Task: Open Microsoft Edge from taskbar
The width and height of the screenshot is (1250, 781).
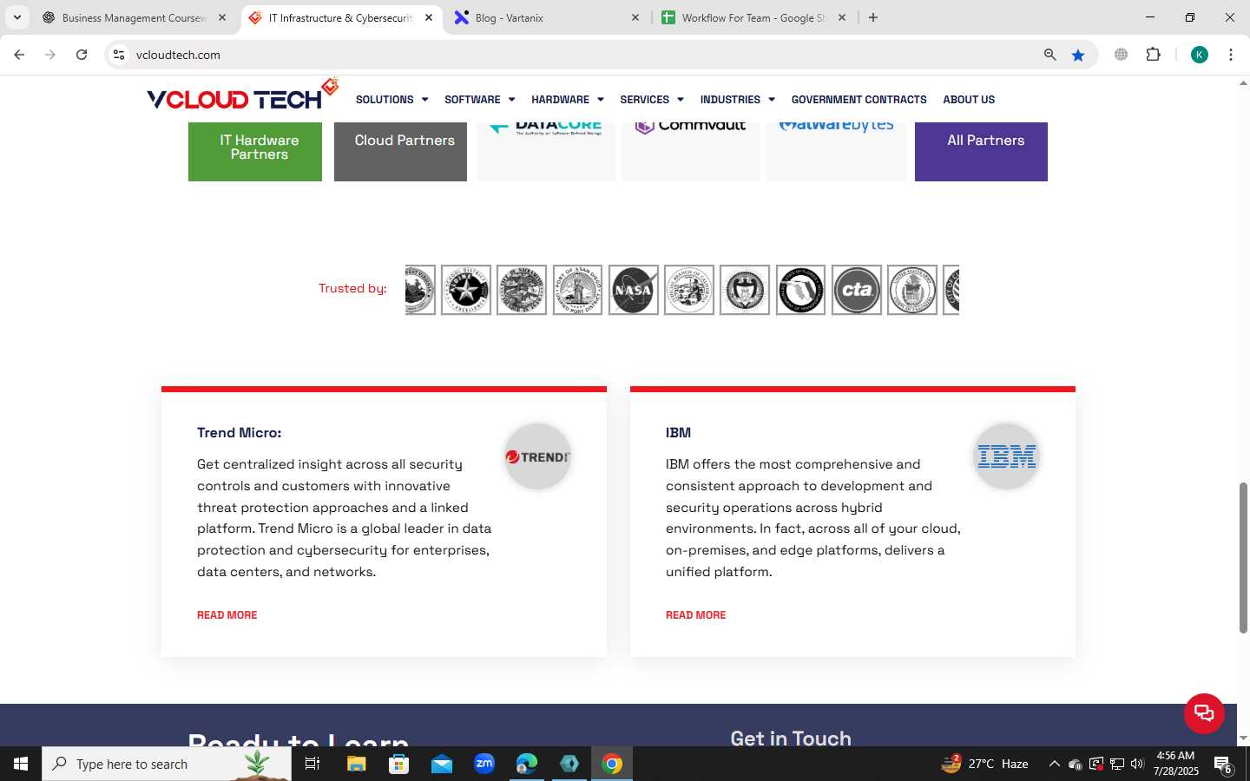Action: tap(527, 764)
